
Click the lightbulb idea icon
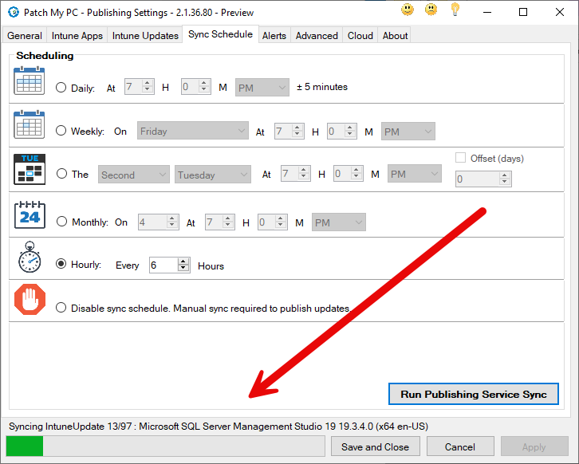[x=455, y=10]
